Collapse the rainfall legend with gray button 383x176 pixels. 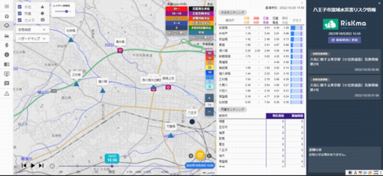pos(176,33)
